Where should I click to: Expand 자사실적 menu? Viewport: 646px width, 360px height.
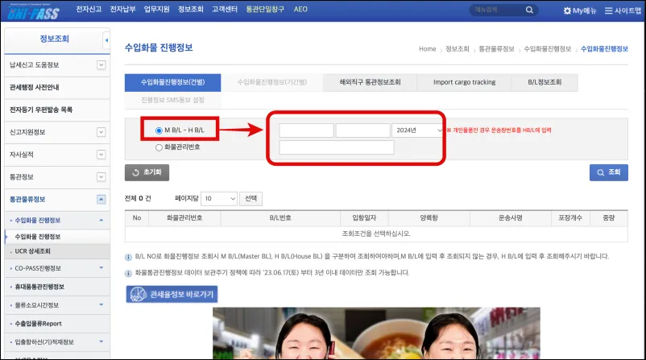(x=101, y=155)
